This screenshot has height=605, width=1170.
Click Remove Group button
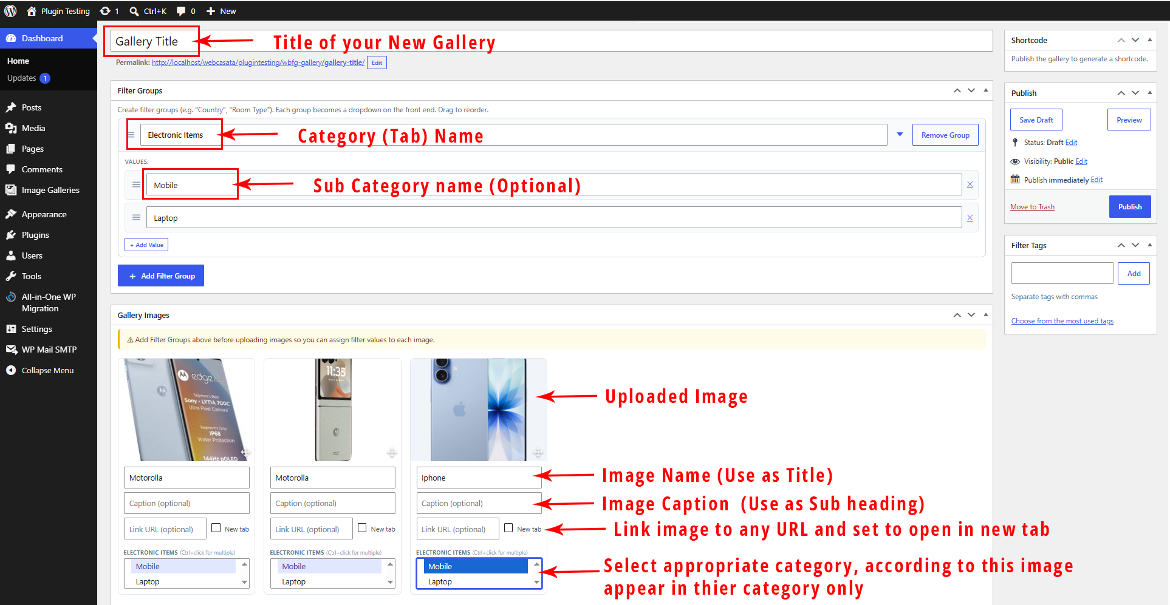point(945,135)
